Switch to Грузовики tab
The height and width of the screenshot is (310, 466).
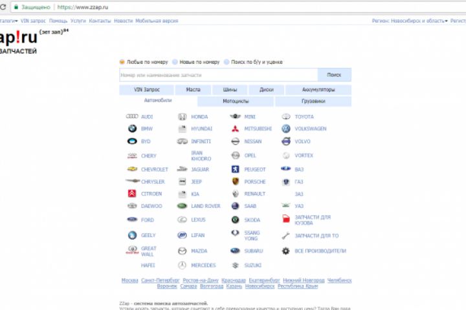(x=313, y=101)
